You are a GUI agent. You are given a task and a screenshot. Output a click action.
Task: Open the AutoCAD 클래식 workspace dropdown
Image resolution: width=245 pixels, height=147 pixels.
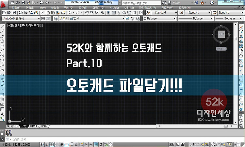coord(21,18)
